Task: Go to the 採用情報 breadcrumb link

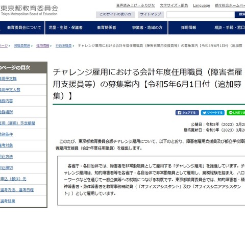Action: point(43,45)
